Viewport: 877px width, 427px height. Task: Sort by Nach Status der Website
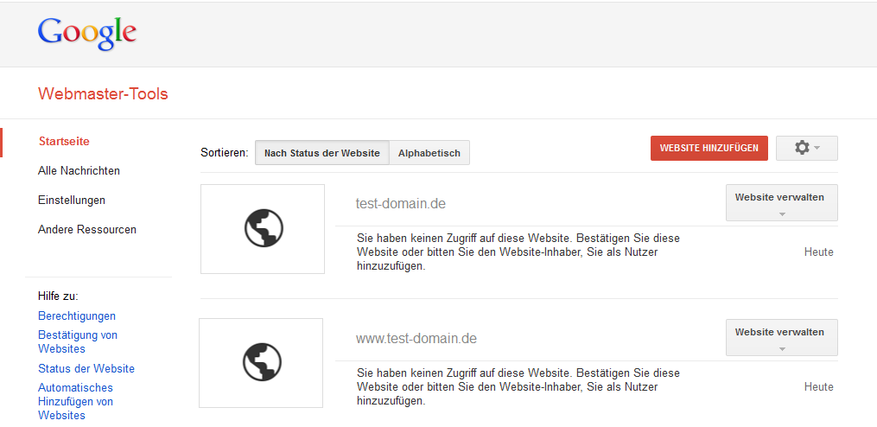tap(321, 153)
